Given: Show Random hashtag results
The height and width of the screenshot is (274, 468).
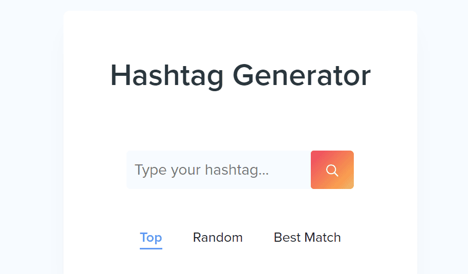Looking at the screenshot, I should tap(218, 238).
